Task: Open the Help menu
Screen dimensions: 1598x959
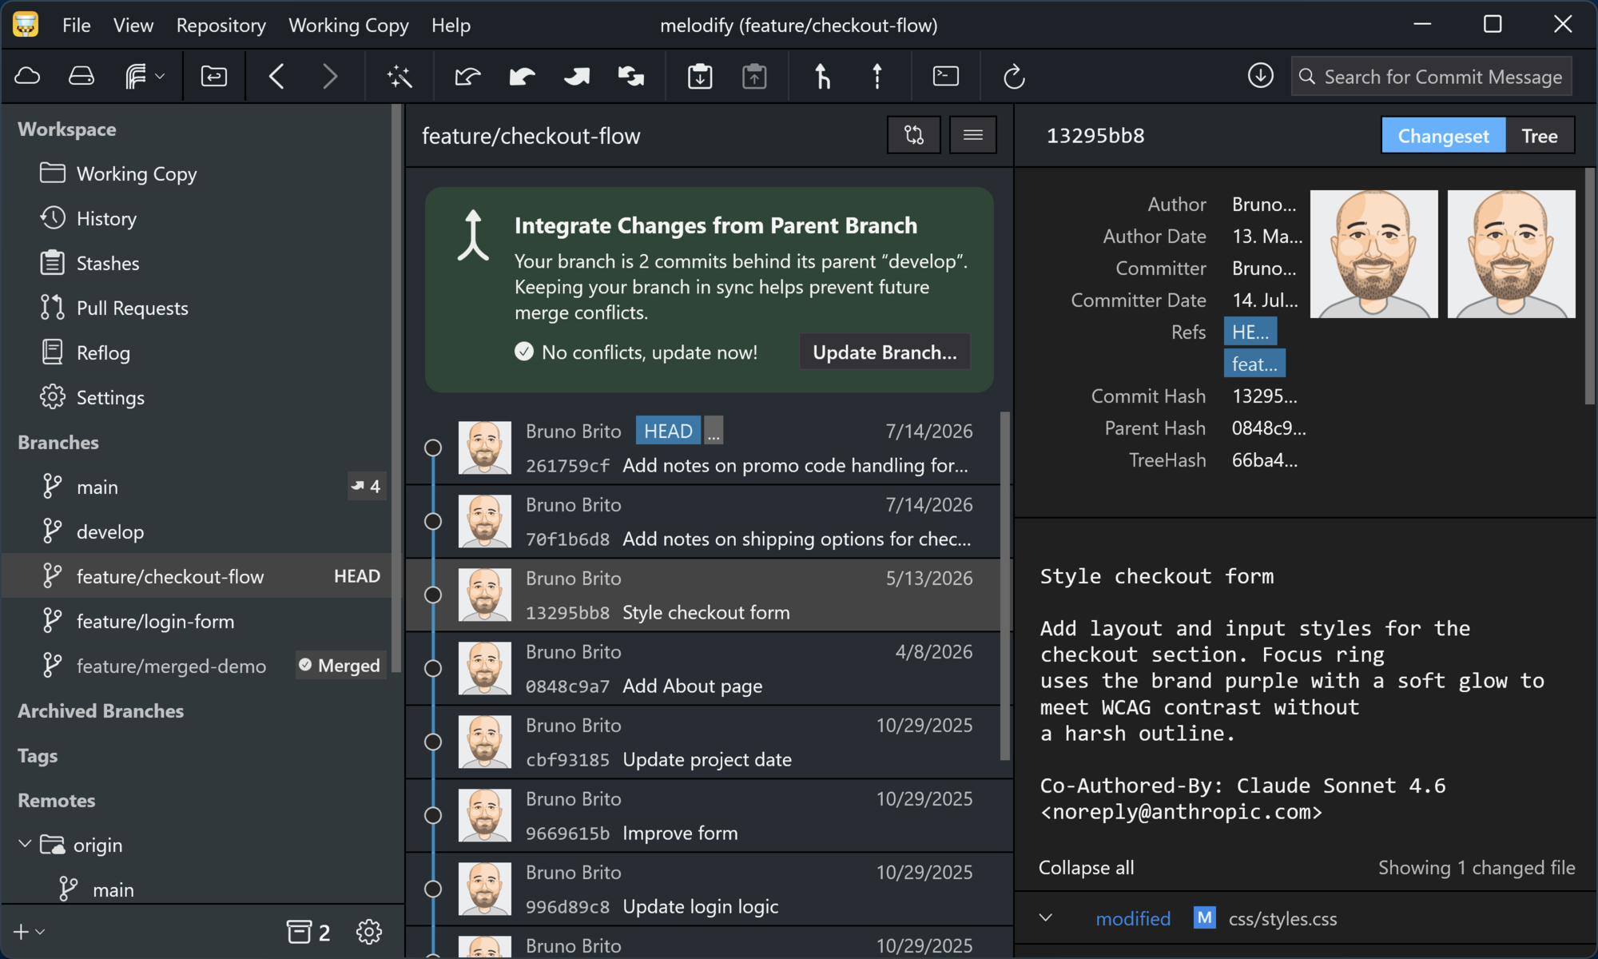Action: (451, 26)
